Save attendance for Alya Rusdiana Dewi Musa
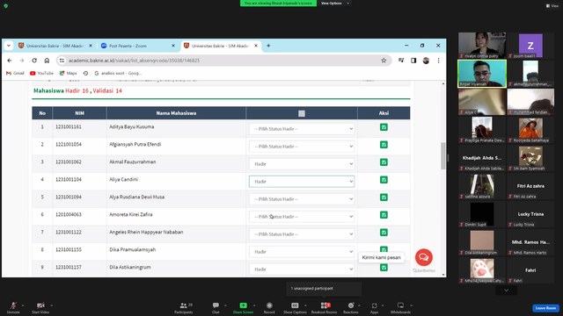 [384, 197]
